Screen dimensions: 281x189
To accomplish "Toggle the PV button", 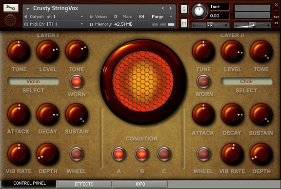I will click(276, 23).
